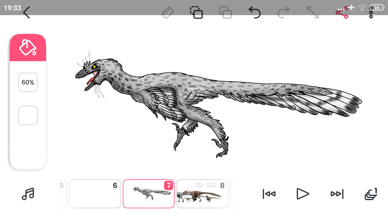Navigate back with the arrow

tap(26, 13)
